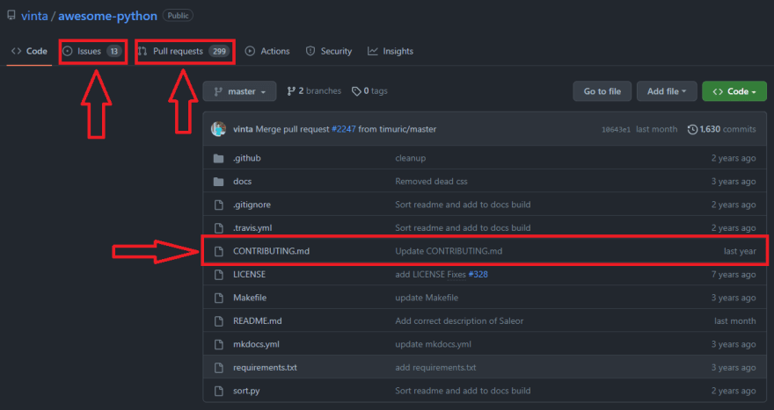View the 2 branches link
This screenshot has height=410, width=774.
coord(314,91)
